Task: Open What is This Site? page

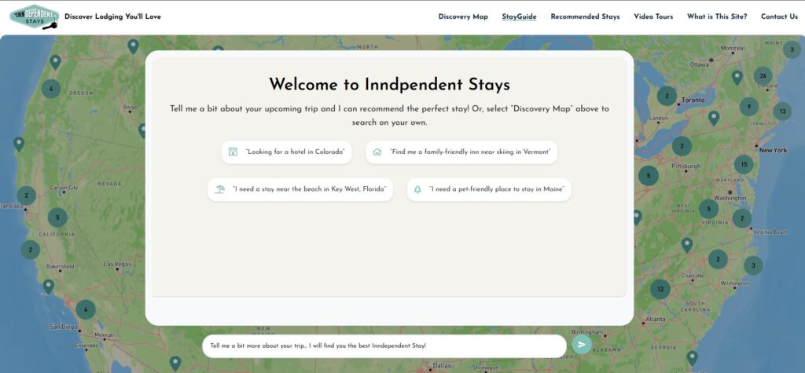Action: tap(717, 16)
